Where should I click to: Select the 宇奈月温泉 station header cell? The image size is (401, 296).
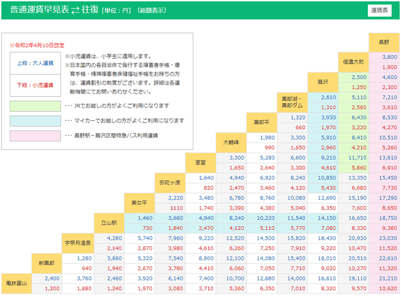pos(78,243)
